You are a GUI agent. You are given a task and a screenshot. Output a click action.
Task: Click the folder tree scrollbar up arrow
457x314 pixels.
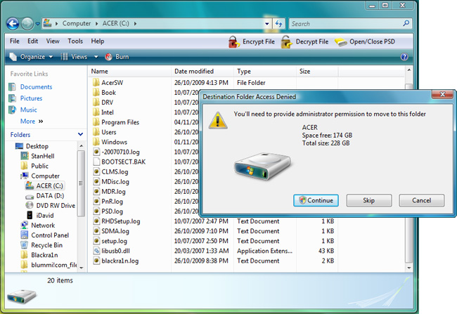82,145
